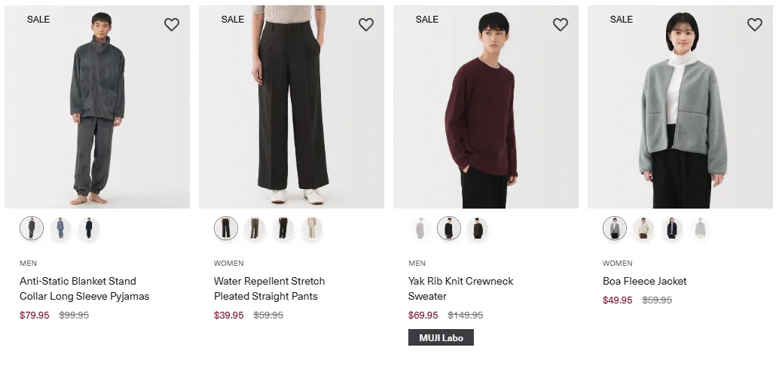This screenshot has height=375, width=779.
Task: Choose light grey swatch for Yak Sweater
Action: pyautogui.click(x=420, y=228)
